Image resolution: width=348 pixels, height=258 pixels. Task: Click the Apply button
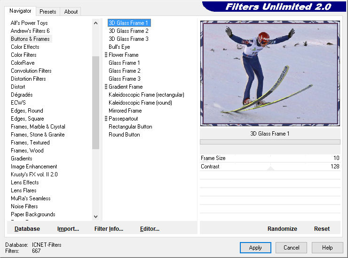(255, 248)
